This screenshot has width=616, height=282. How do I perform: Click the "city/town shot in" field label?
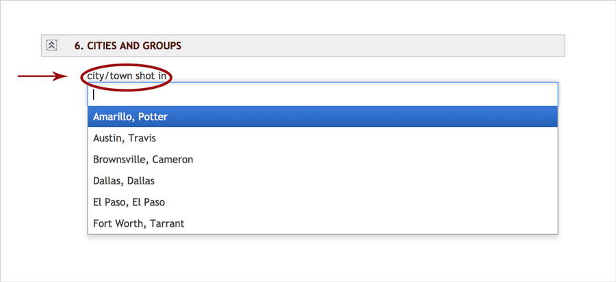click(127, 76)
